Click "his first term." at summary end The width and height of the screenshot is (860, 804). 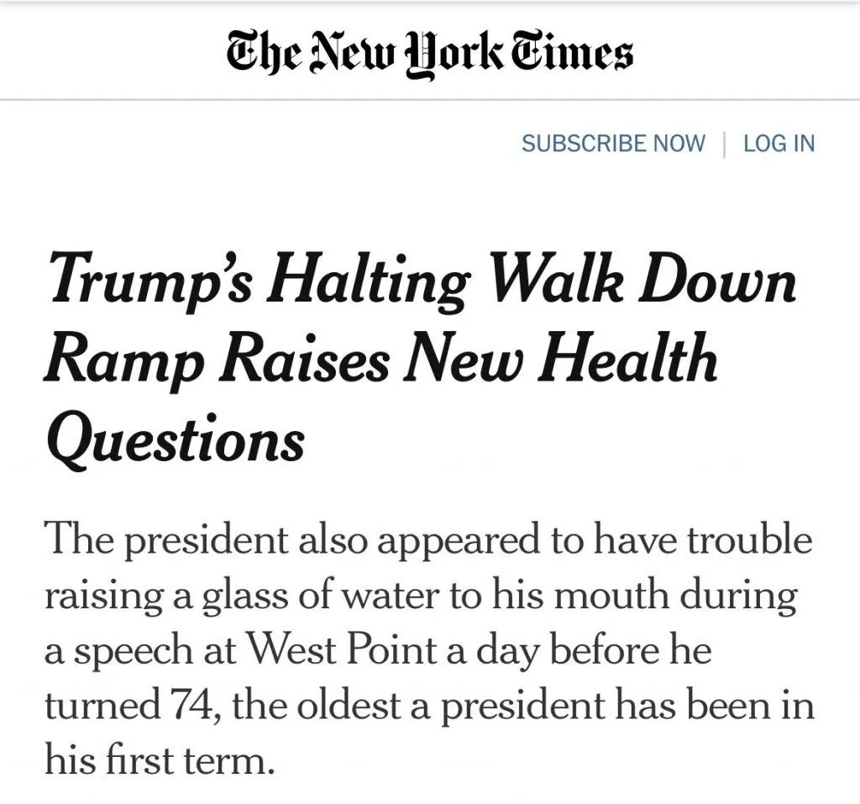tap(160, 761)
